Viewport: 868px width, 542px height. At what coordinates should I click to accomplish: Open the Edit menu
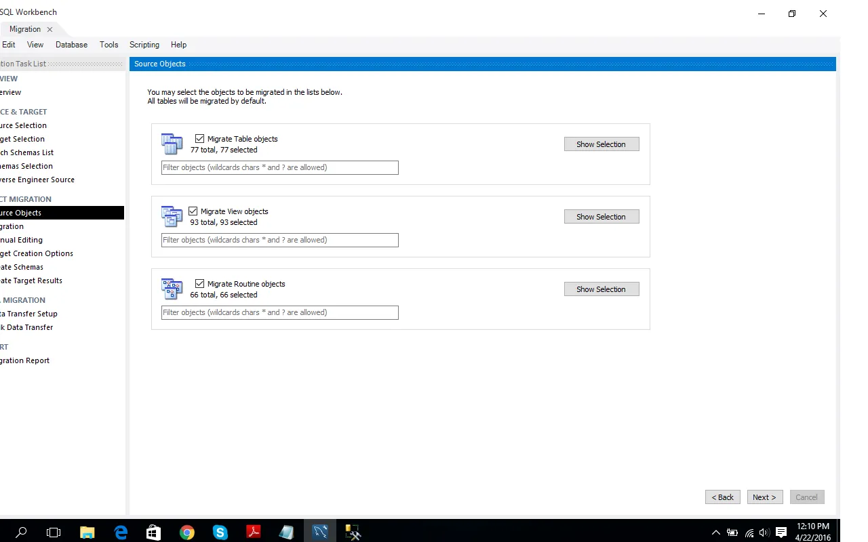pyautogui.click(x=9, y=45)
